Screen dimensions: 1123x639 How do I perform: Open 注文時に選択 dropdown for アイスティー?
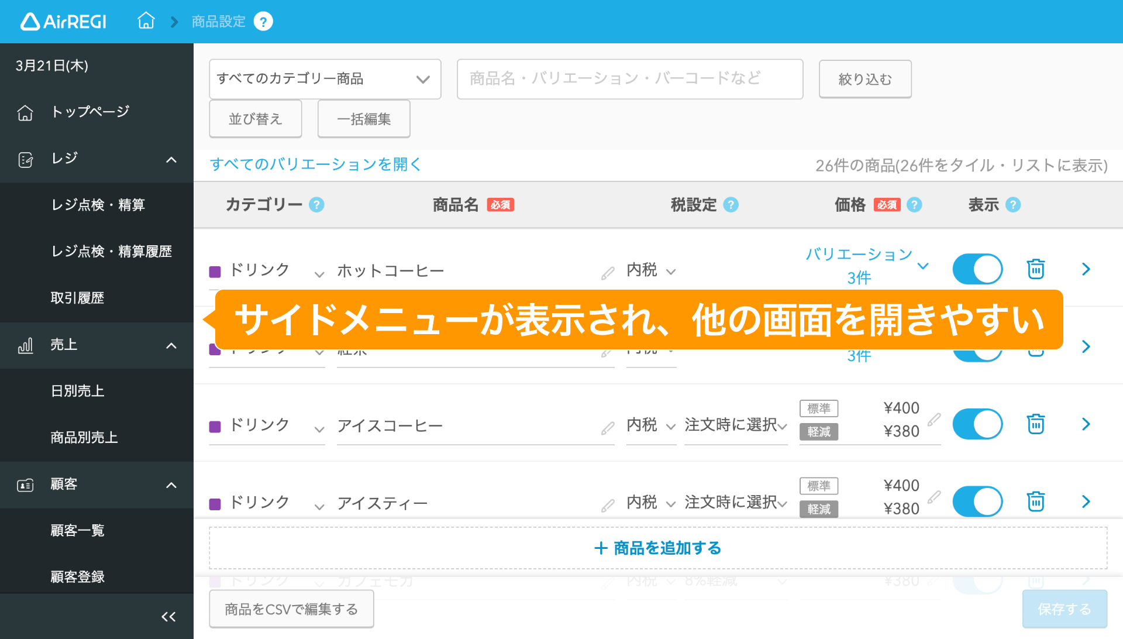click(736, 503)
